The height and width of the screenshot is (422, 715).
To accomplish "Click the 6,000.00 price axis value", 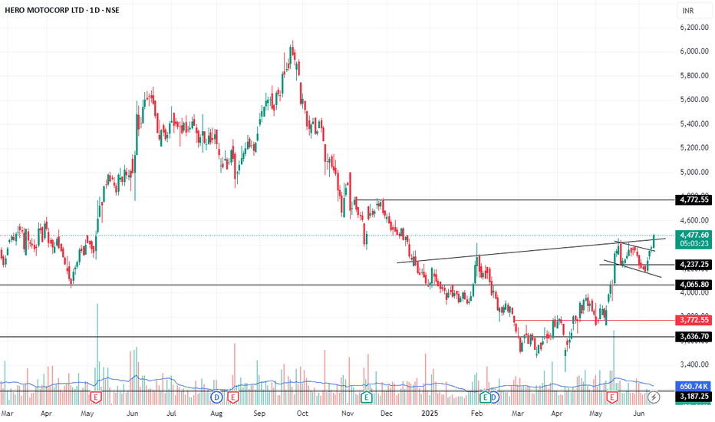I will point(694,51).
